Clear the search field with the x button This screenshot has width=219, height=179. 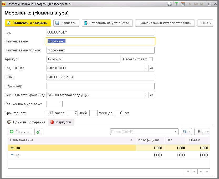point(175,132)
